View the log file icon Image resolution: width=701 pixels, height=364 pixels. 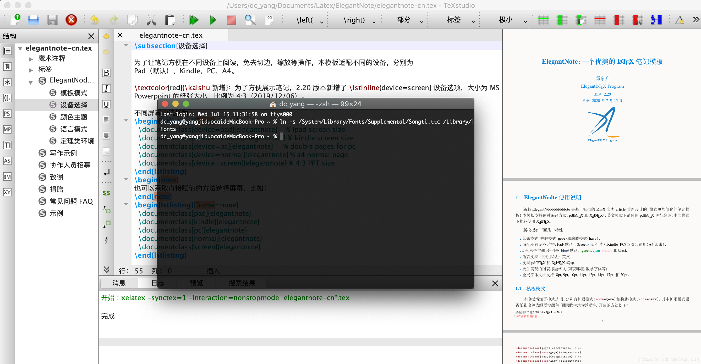[x=269, y=20]
